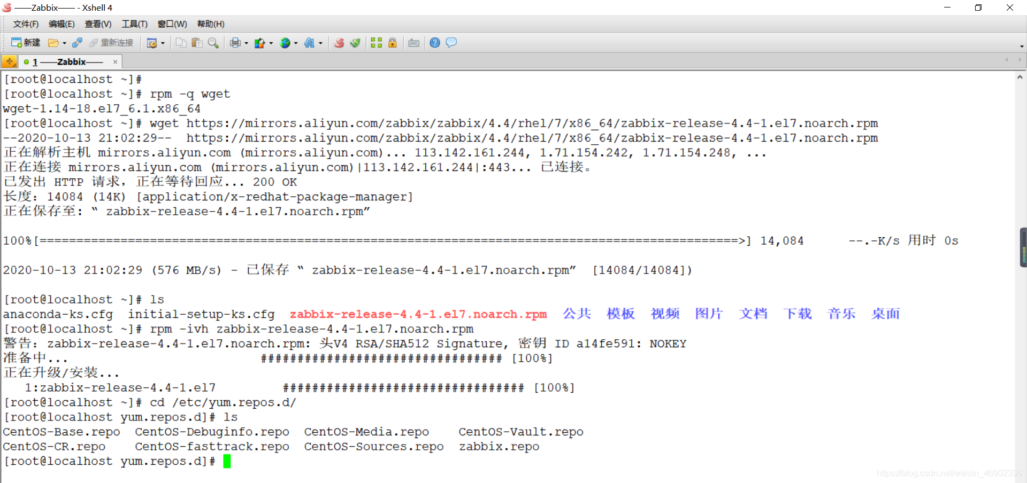Screen dimensions: 1027x483
Task: Close the Zabbix session tab
Action: pyautogui.click(x=115, y=62)
